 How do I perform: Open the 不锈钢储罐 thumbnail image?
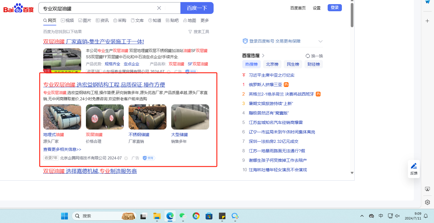148,117
